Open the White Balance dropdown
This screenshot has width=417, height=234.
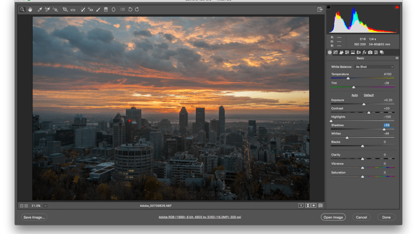tap(374, 67)
